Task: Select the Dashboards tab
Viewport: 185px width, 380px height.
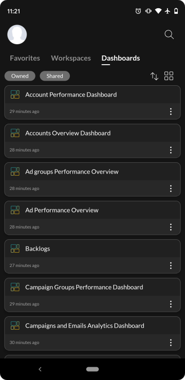Action: [x=121, y=58]
